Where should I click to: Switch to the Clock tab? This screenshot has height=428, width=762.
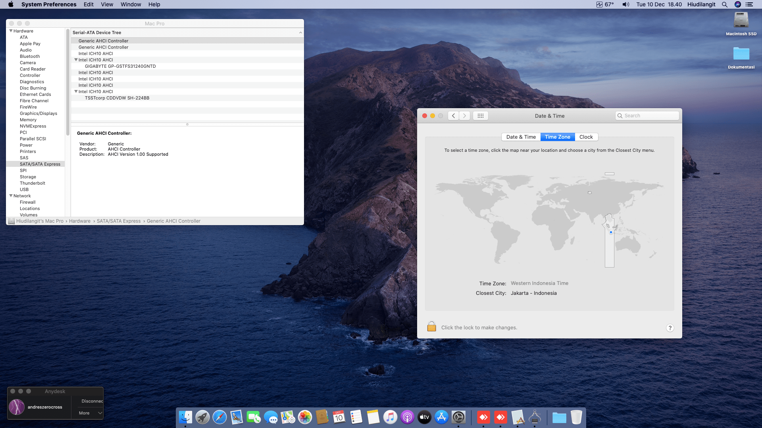pyautogui.click(x=586, y=137)
